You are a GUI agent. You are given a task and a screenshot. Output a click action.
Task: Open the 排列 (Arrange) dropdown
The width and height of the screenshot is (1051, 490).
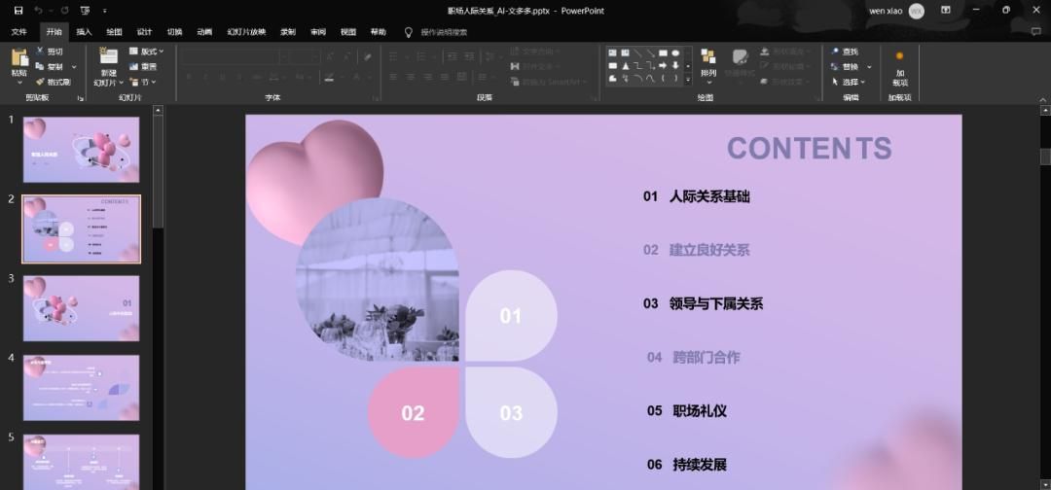[708, 67]
